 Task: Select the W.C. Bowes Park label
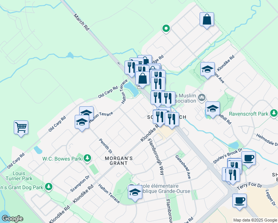62,159
